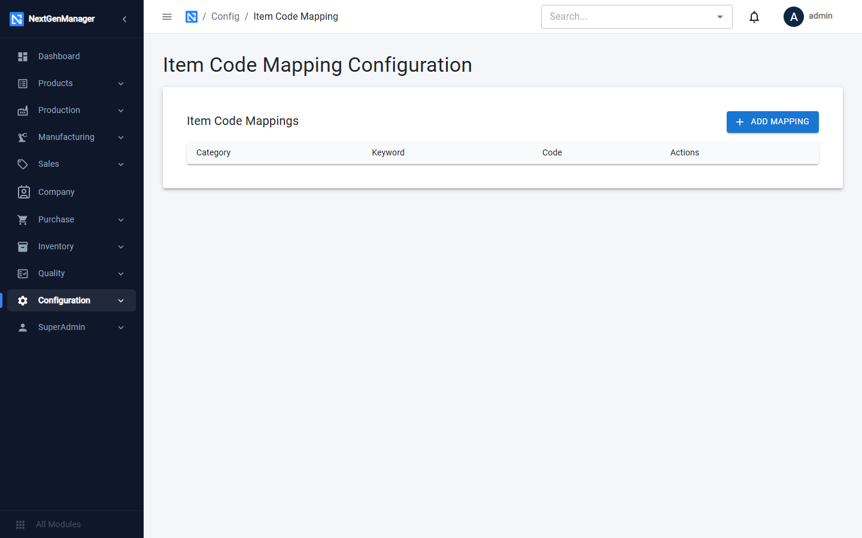Image resolution: width=862 pixels, height=538 pixels.
Task: Collapse the sidebar with the left chevron
Action: point(125,19)
